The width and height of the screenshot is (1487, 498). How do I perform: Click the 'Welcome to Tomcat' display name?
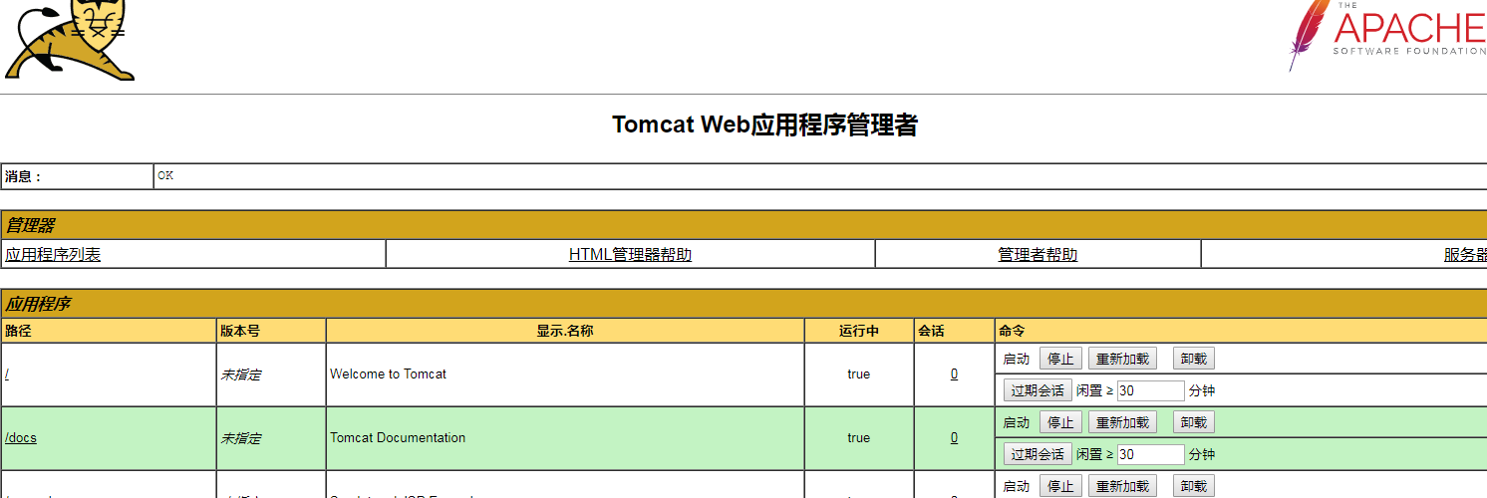pos(388,374)
